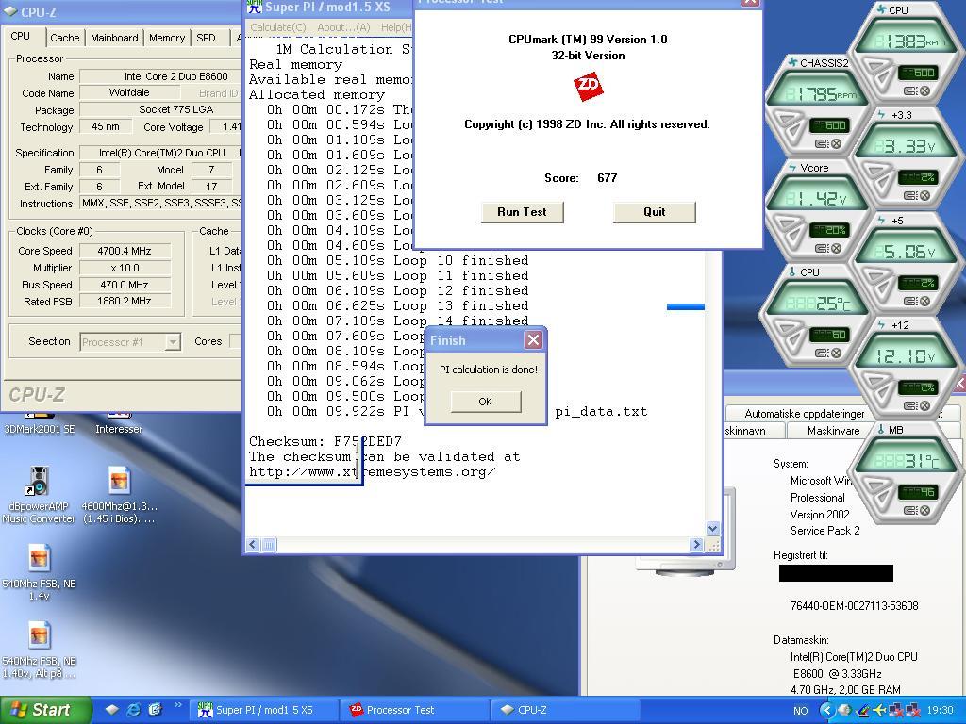Switch to the Cache tab in CPU-Z
The height and width of the screenshot is (724, 966).
pyautogui.click(x=65, y=38)
